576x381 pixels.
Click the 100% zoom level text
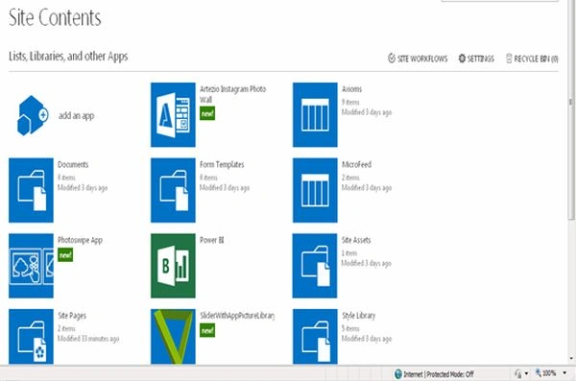pos(549,373)
